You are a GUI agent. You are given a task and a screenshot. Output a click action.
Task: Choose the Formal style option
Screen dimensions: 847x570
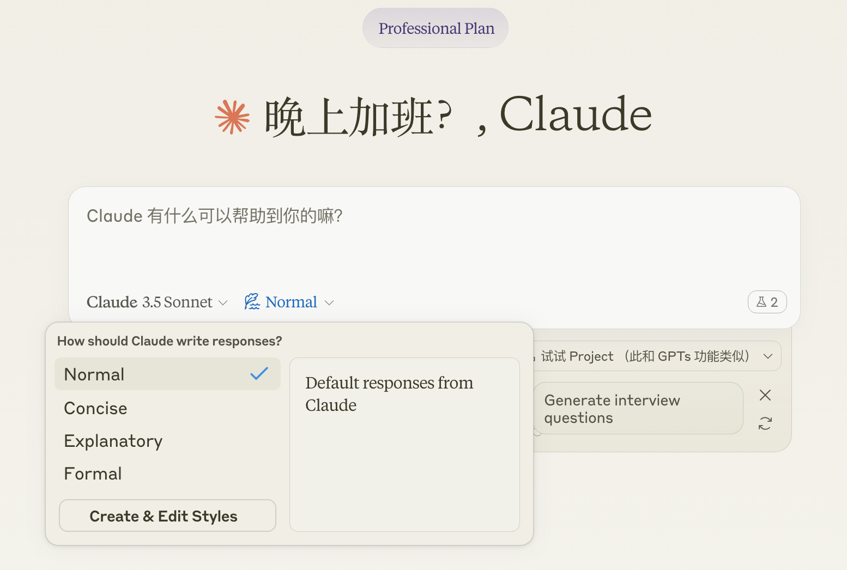point(93,474)
